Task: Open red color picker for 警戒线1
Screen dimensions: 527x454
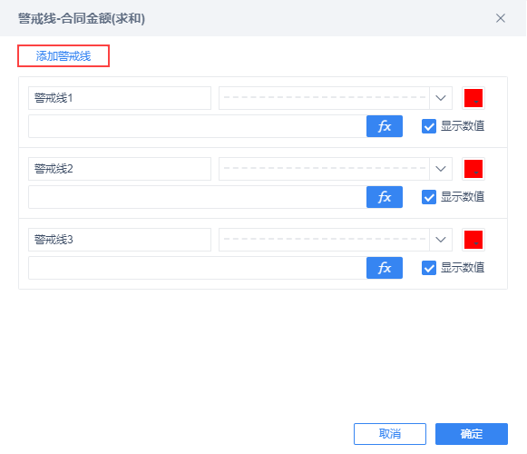Action: [x=473, y=98]
